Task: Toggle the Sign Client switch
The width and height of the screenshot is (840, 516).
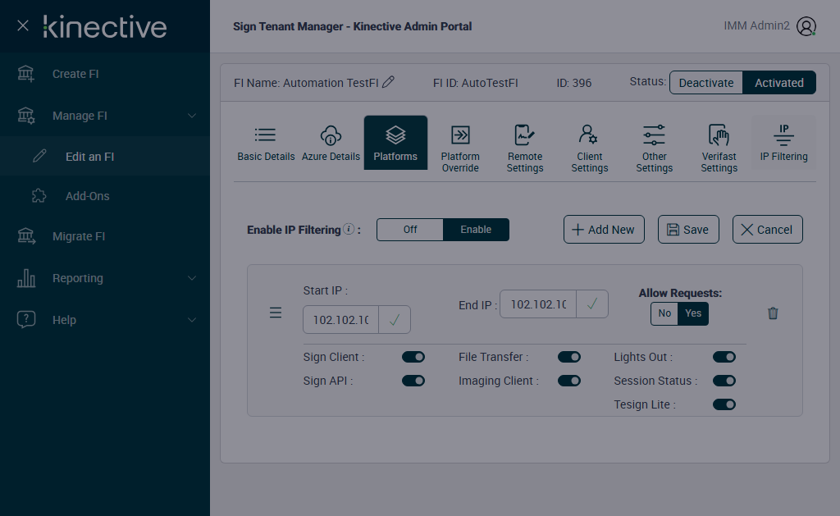Action: pyautogui.click(x=413, y=357)
